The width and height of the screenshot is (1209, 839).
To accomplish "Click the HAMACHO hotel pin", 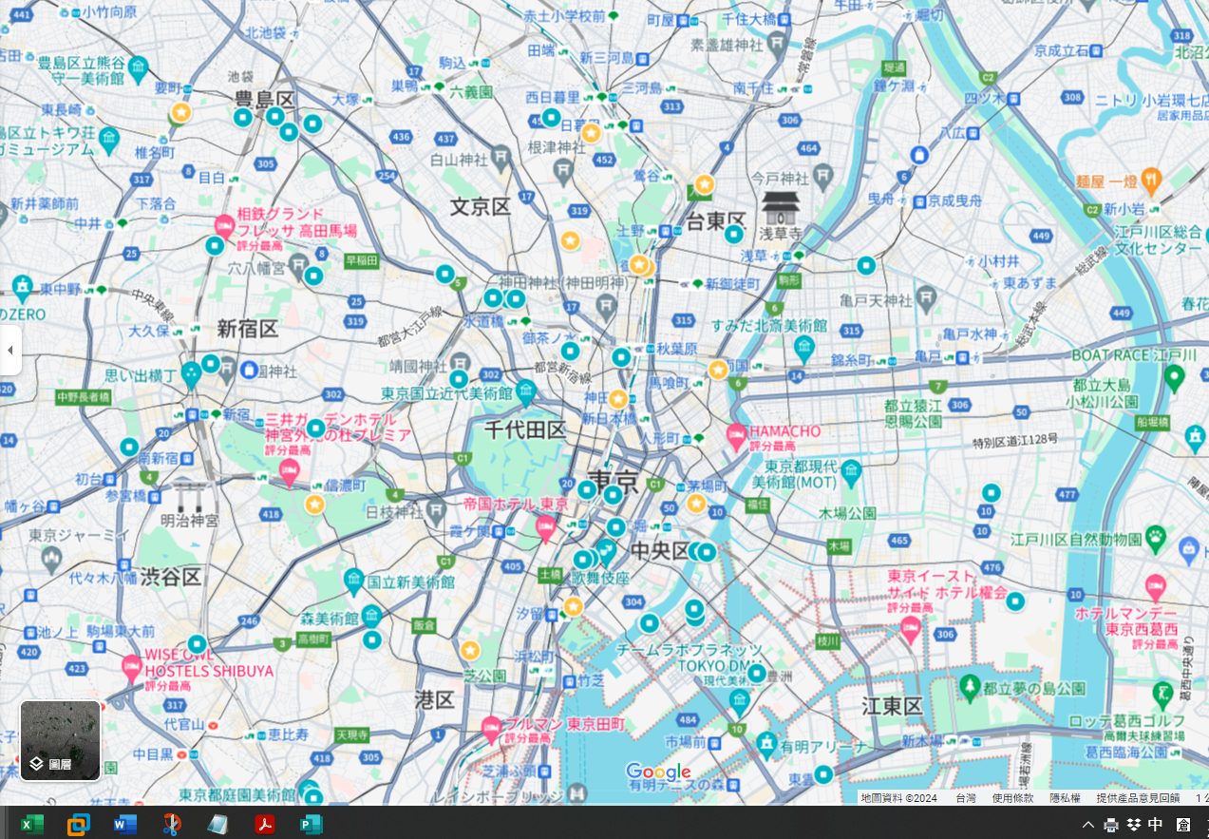I will [x=736, y=437].
